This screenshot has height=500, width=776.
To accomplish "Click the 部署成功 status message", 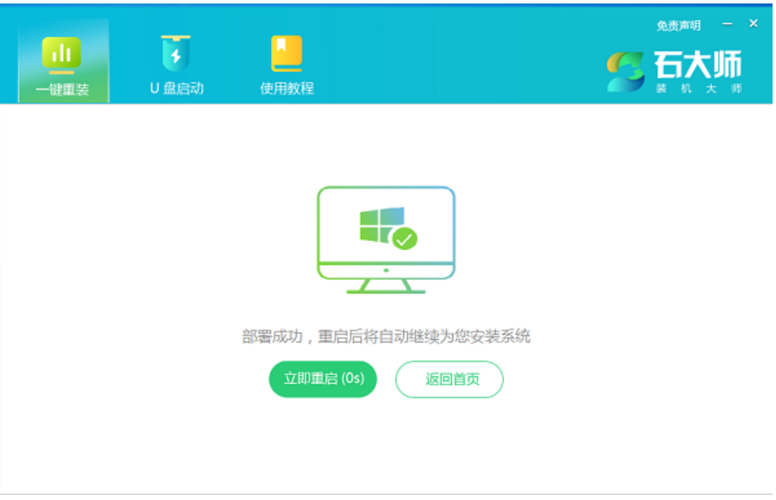I will tap(386, 336).
